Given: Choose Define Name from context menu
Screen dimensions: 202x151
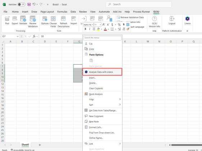Looking at the screenshot, I should point(102,138).
